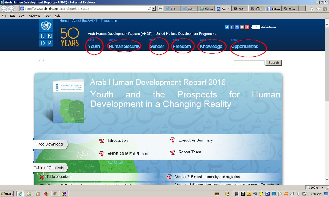Click the PDF icon beside Executive Summary
The height and width of the screenshot is (197, 329).
pyautogui.click(x=173, y=140)
